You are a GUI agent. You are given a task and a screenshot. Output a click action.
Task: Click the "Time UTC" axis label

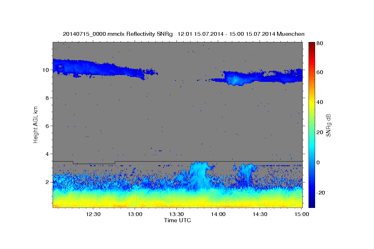pyautogui.click(x=177, y=220)
